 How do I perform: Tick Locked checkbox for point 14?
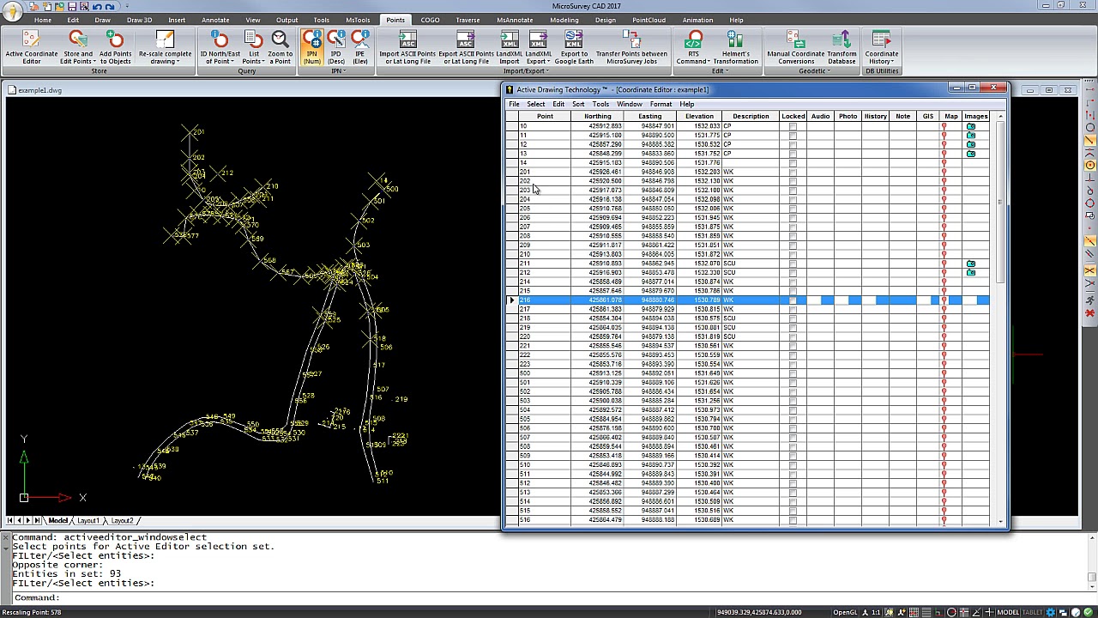point(793,162)
